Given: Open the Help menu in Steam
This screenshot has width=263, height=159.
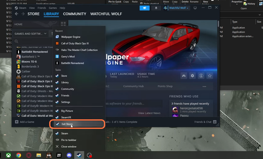Looking at the screenshot, I should pos(63,8).
